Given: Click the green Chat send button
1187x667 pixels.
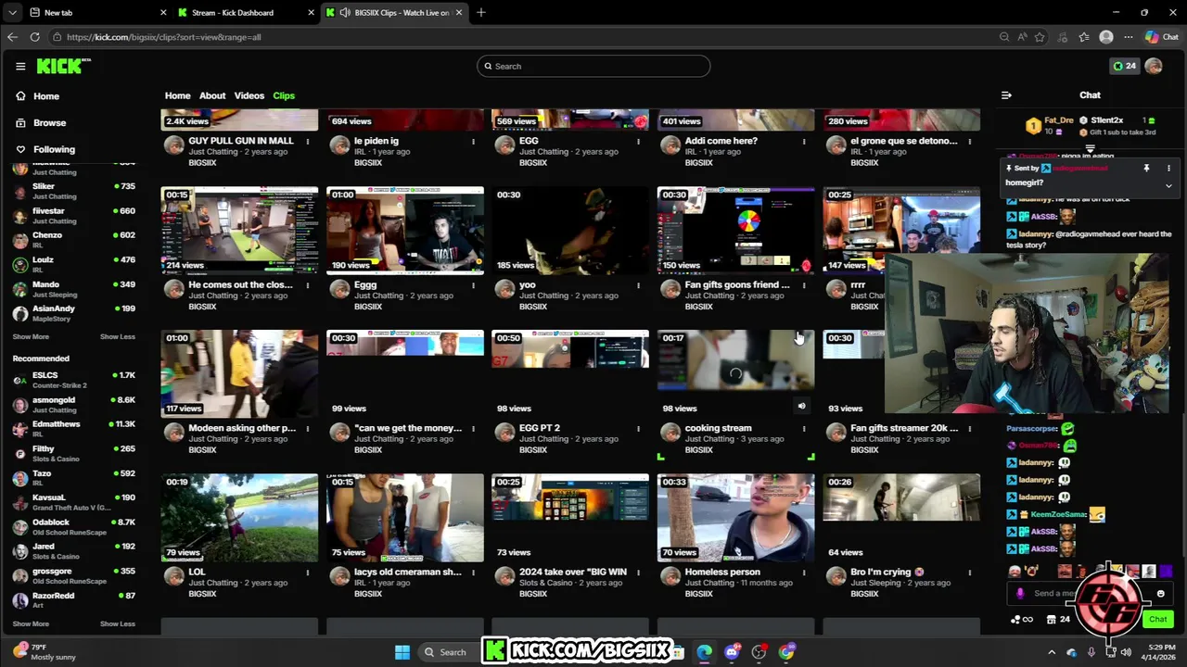Looking at the screenshot, I should tap(1157, 620).
